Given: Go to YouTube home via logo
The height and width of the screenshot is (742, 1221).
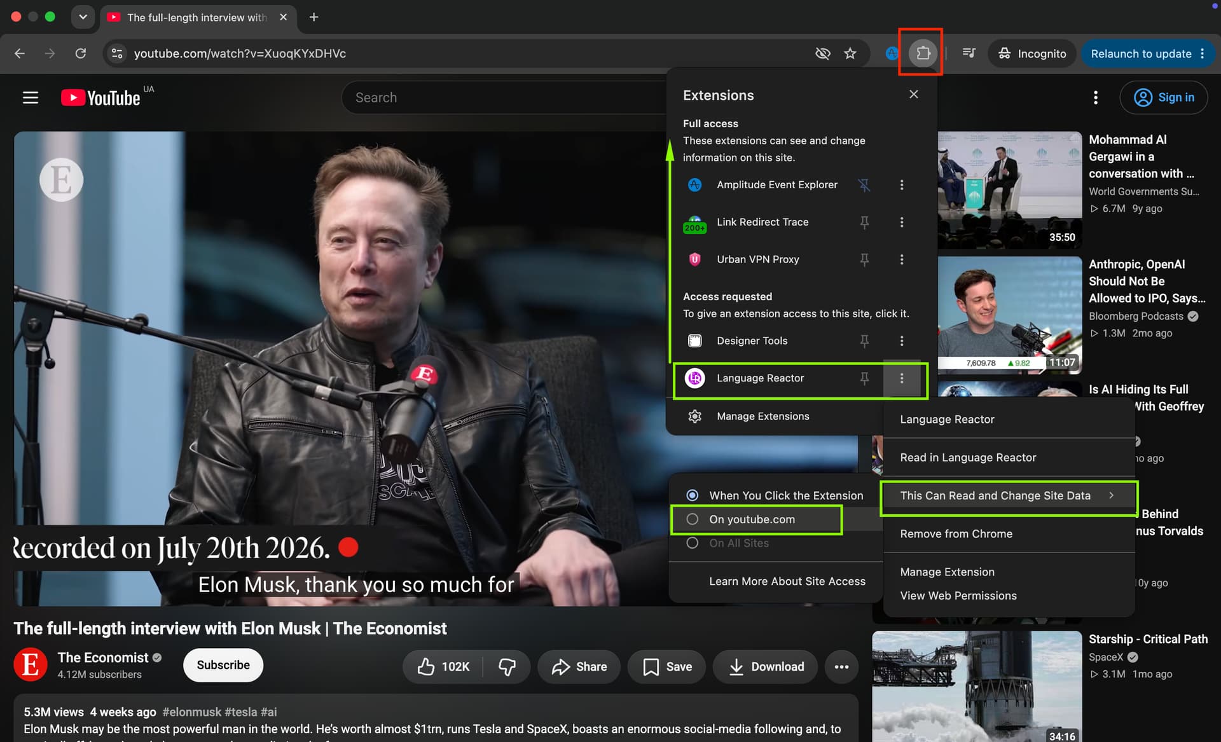Looking at the screenshot, I should click(x=100, y=97).
